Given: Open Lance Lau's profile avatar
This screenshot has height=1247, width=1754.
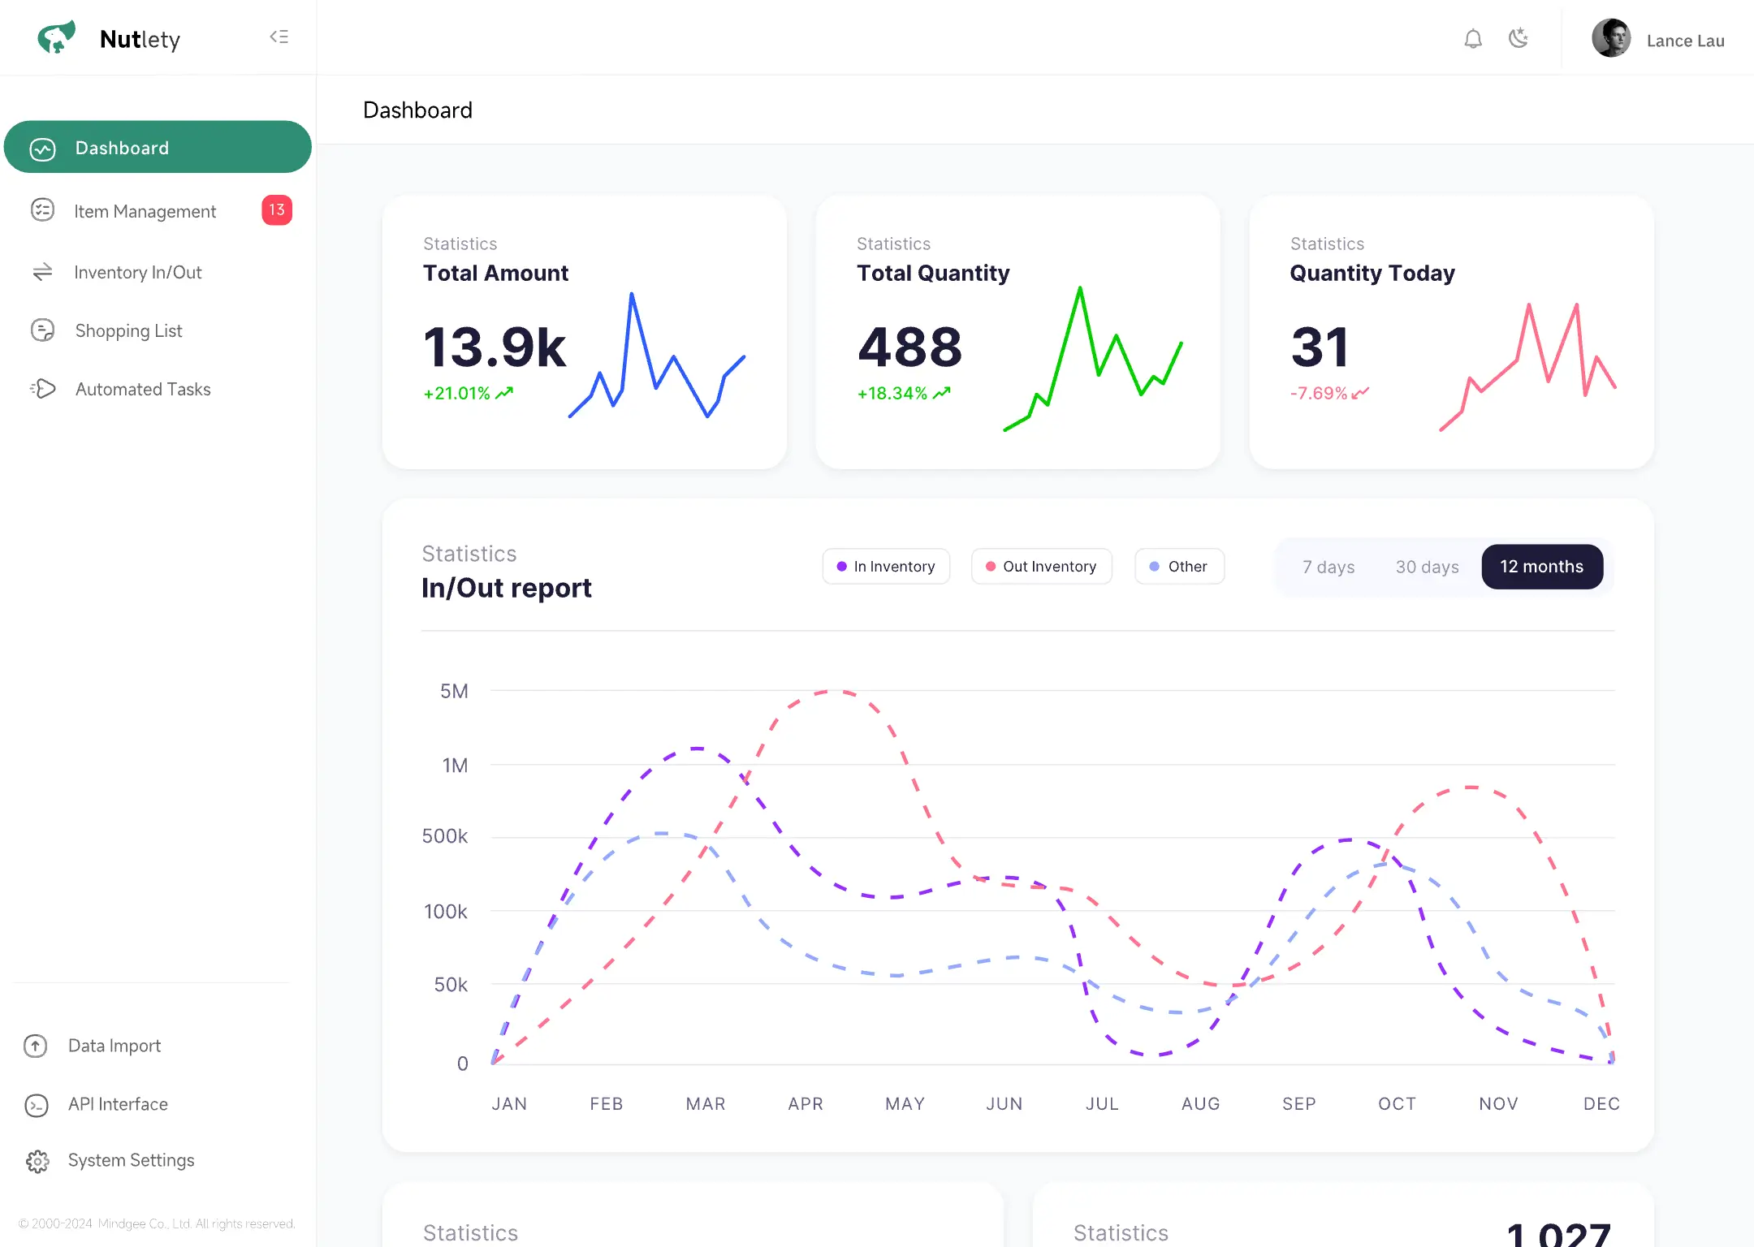Looking at the screenshot, I should (x=1611, y=38).
